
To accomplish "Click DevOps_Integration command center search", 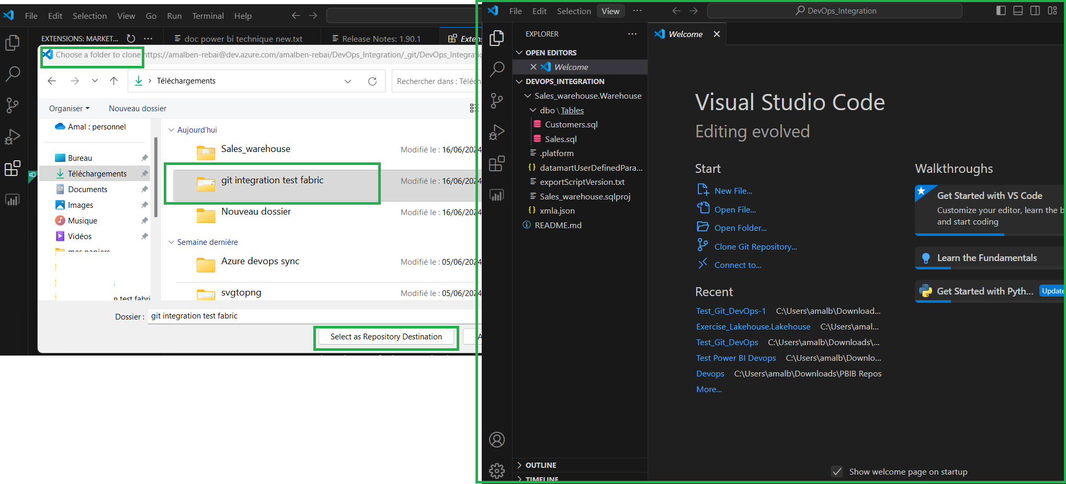I will click(834, 10).
